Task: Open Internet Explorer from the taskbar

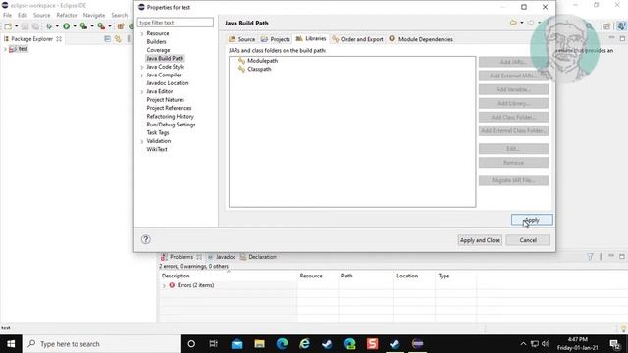Action: click(x=304, y=344)
